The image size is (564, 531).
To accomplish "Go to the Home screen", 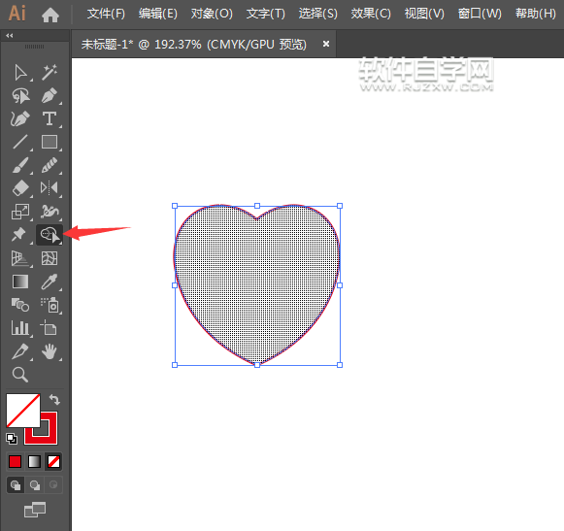I will click(x=50, y=15).
